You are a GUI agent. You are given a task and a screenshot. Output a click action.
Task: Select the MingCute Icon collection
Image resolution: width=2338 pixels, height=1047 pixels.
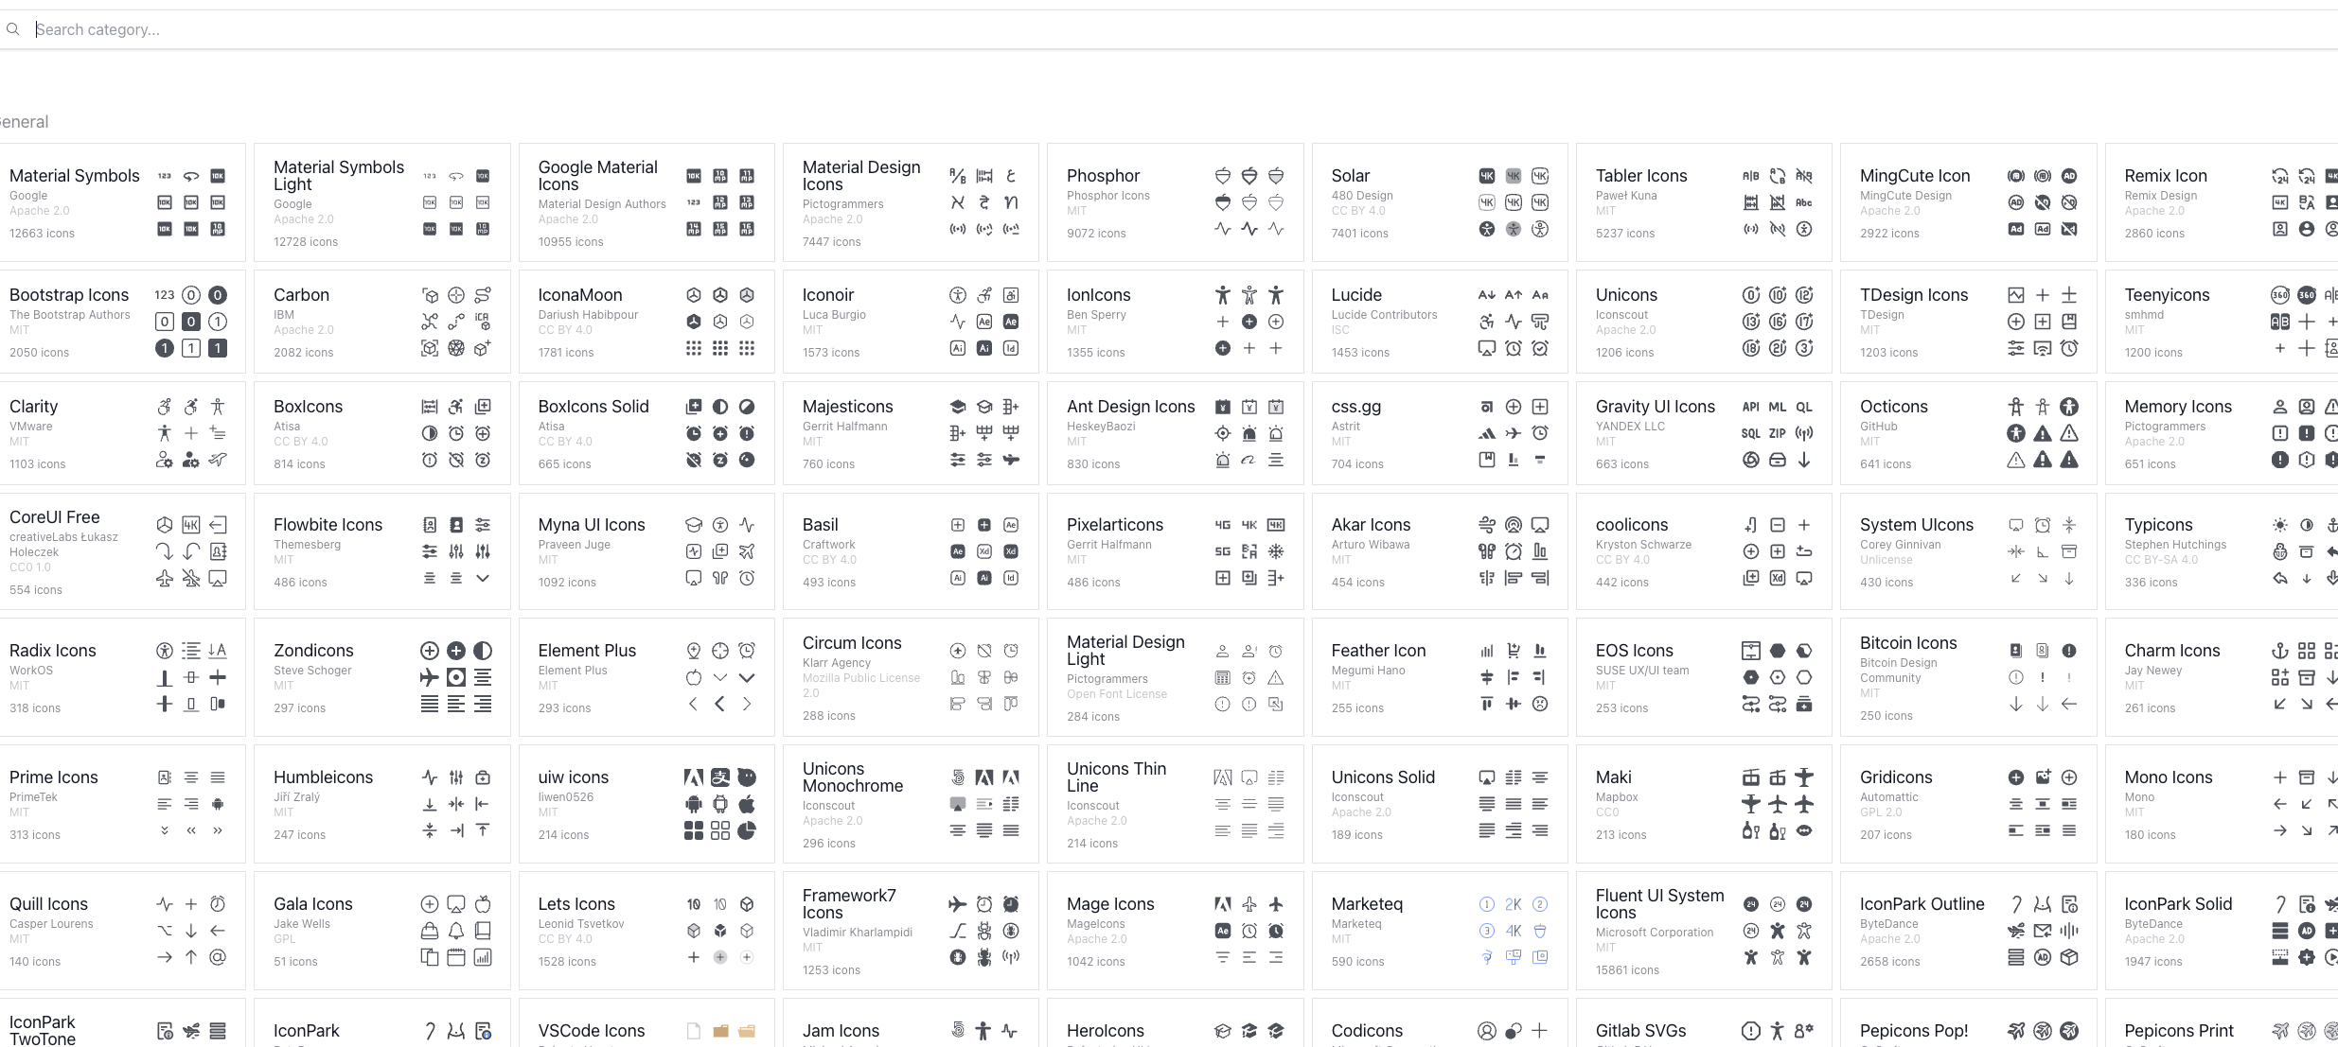(x=1969, y=202)
